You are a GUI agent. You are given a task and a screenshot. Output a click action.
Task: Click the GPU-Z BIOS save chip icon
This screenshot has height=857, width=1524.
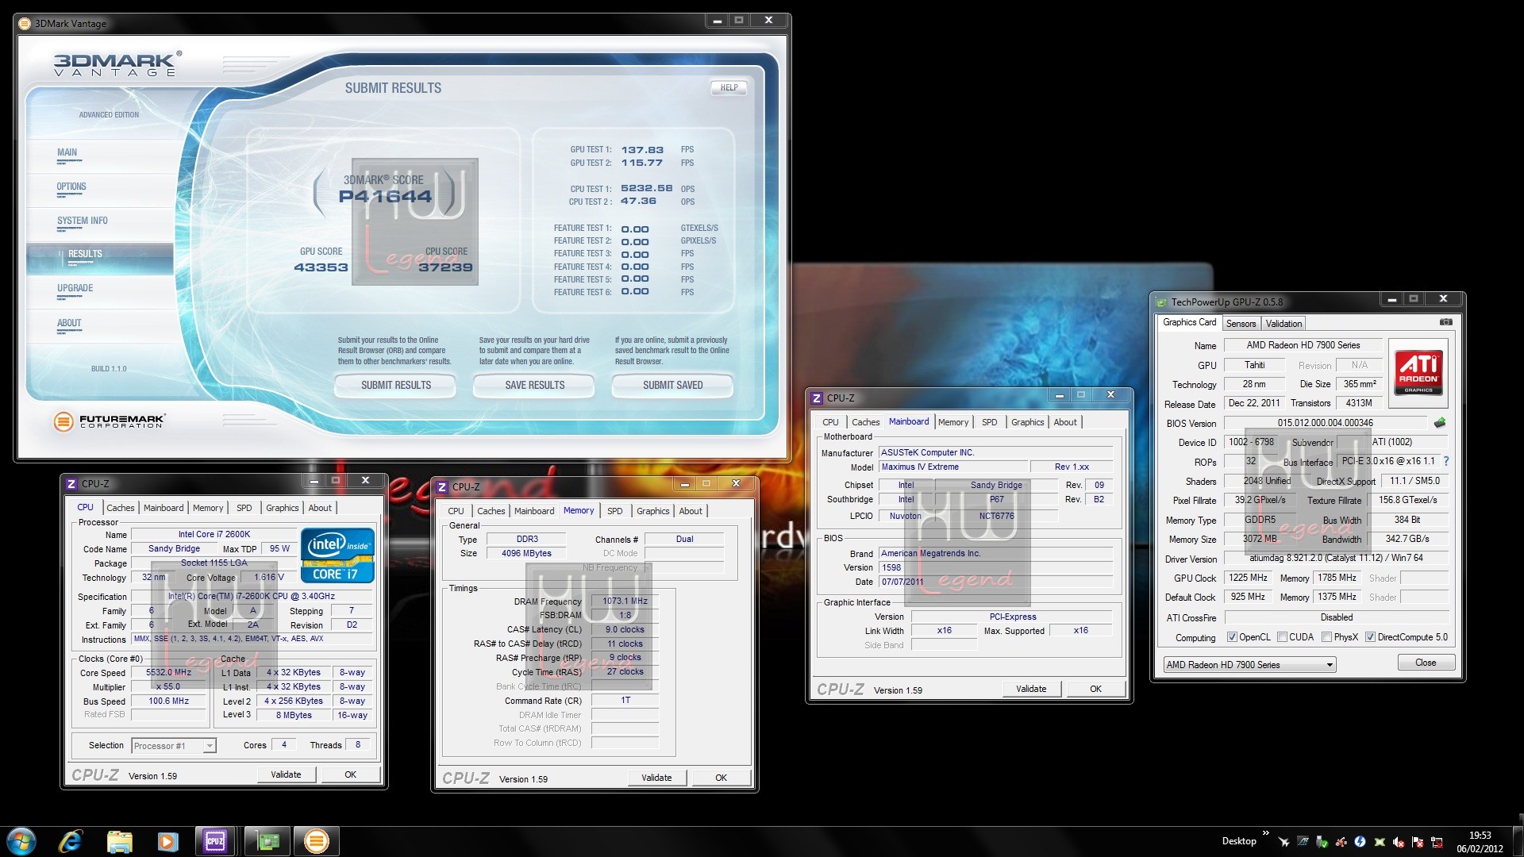tap(1440, 423)
